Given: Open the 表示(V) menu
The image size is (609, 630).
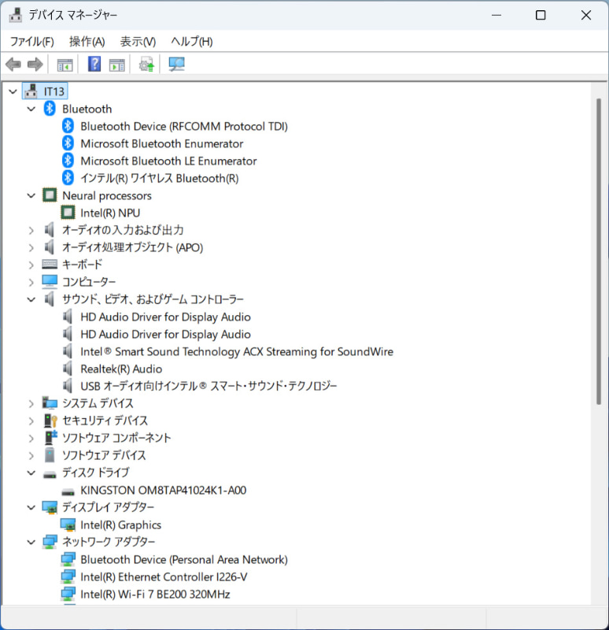Looking at the screenshot, I should 138,42.
